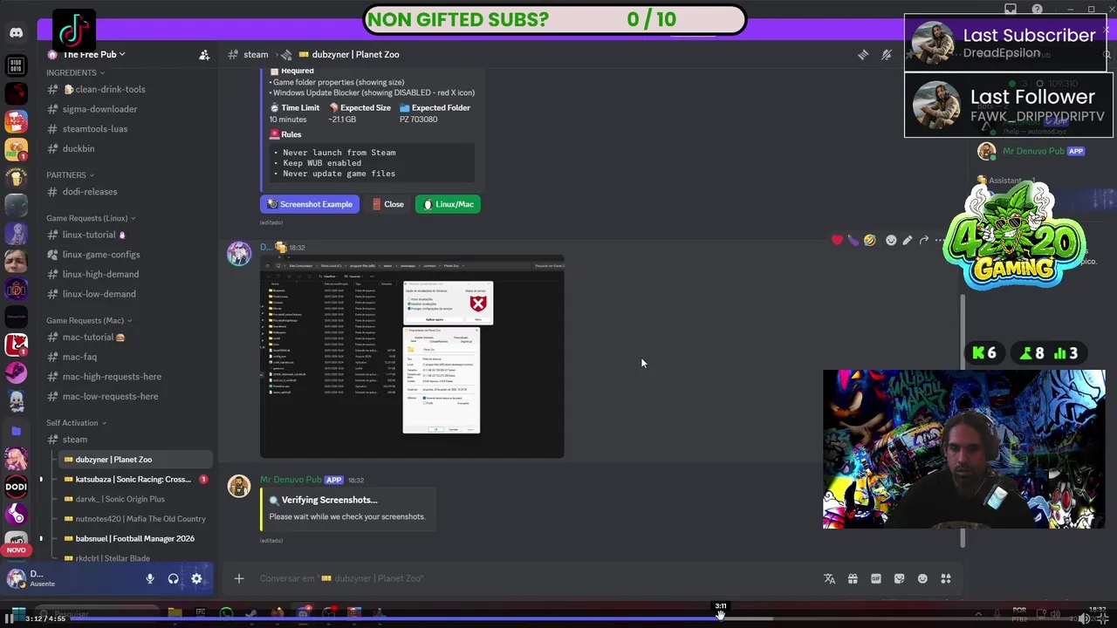1117x628 pixels.
Task: Open add reaction smiley on message
Action: click(x=891, y=240)
